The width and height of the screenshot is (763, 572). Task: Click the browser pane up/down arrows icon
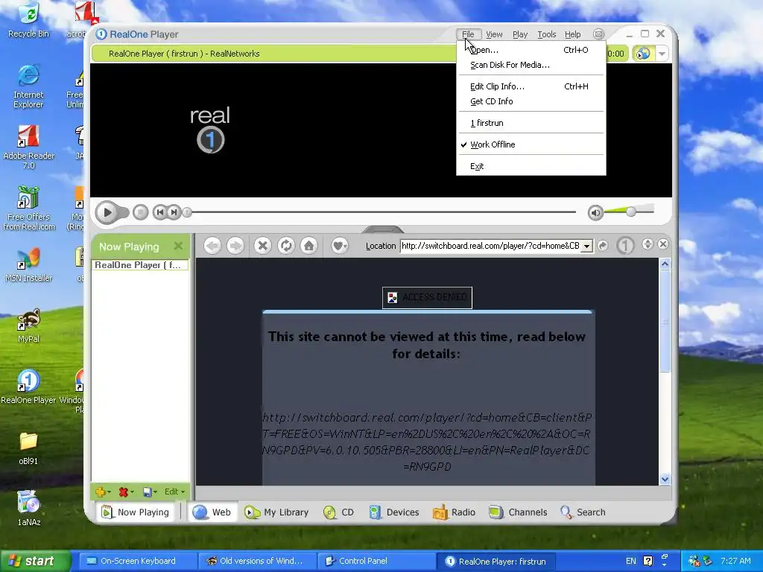648,244
